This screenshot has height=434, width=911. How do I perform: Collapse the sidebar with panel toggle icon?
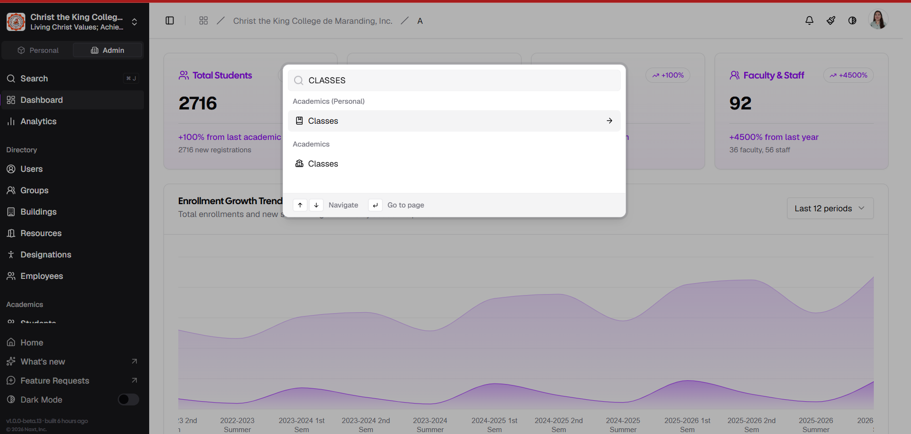[x=170, y=20]
